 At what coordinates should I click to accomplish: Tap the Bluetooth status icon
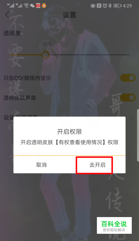[110, 6]
